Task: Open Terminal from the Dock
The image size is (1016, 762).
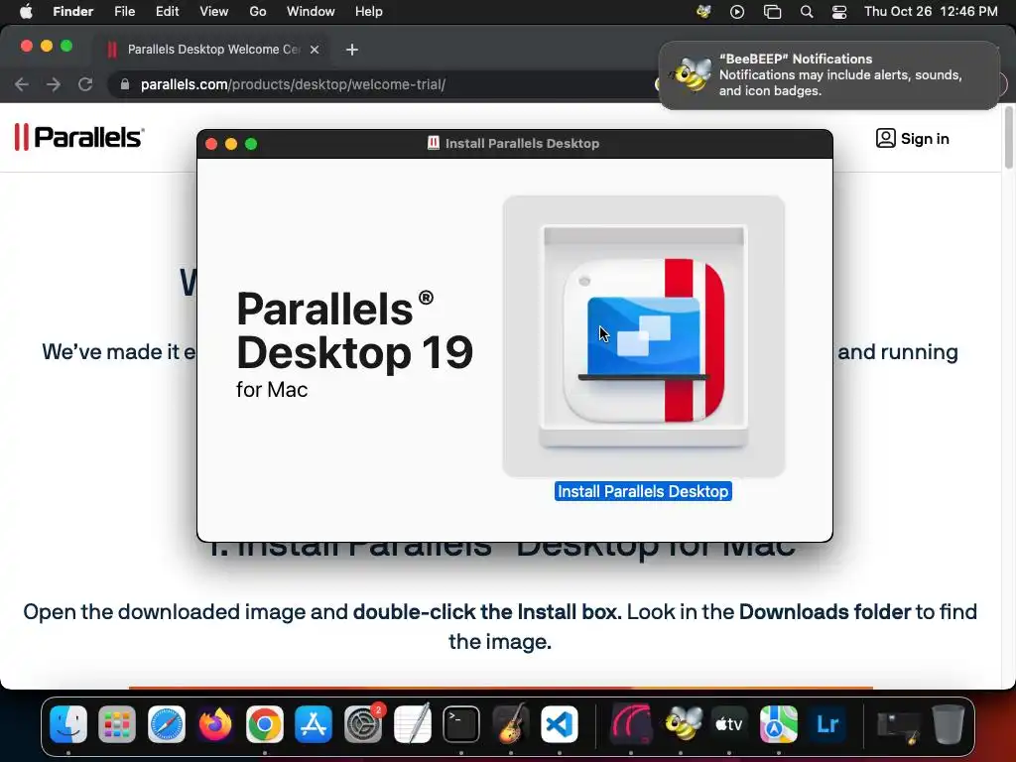Action: (x=461, y=723)
